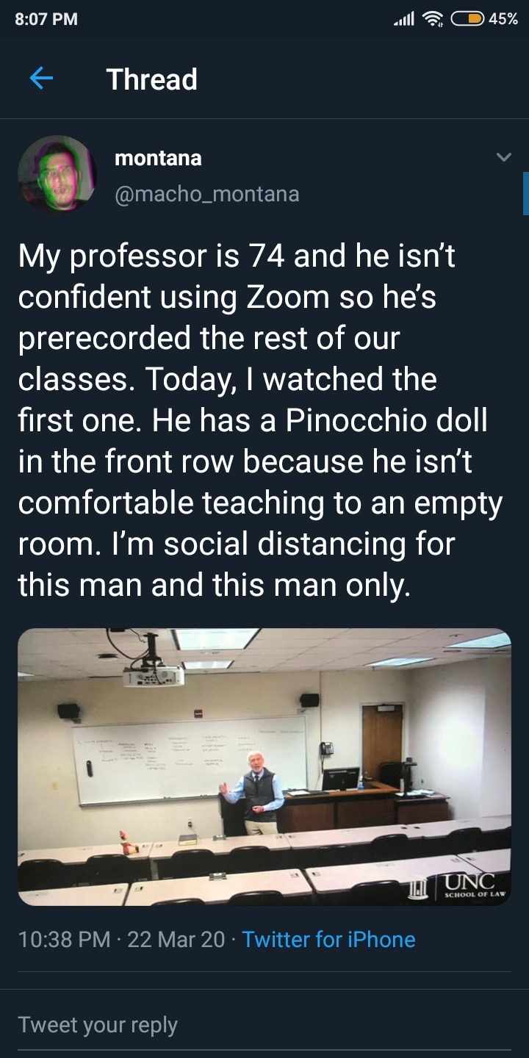Click the "Twitter for iPhone" source link
The width and height of the screenshot is (529, 1058).
tap(328, 939)
